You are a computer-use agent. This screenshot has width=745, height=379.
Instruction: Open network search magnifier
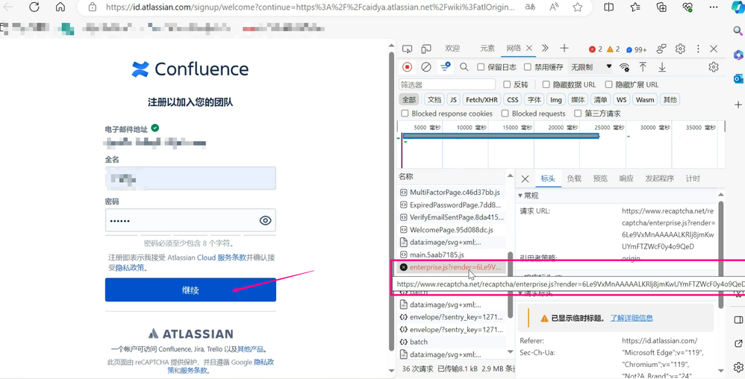point(464,67)
